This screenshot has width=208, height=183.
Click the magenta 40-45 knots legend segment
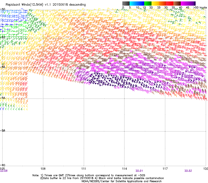click(x=184, y=3)
